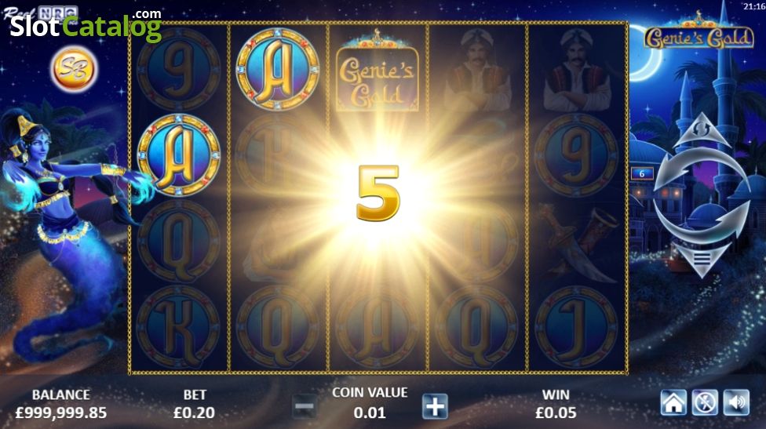Toggle the quick spin lightning icon

[x=705, y=402]
